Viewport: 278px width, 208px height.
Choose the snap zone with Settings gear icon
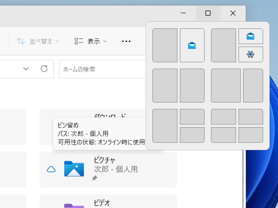(251, 54)
